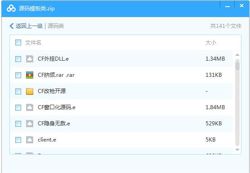Screen dimensions: 250x173
Task: Close the 源码模板类.zip window
Action: (x=241, y=6)
